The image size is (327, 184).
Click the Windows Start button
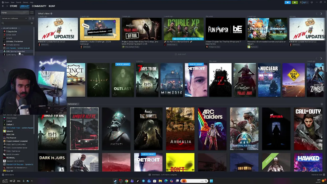coord(211,181)
